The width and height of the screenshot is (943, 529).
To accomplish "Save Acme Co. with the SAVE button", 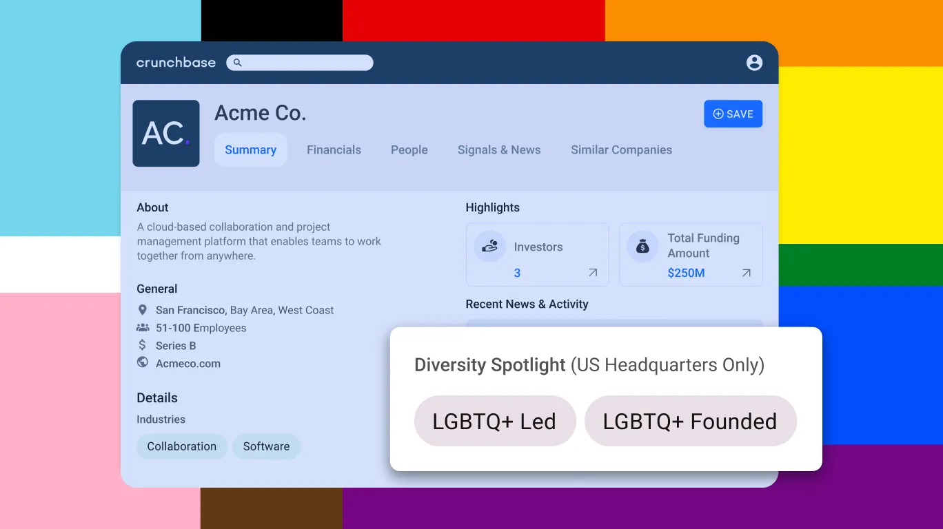I will [x=733, y=114].
